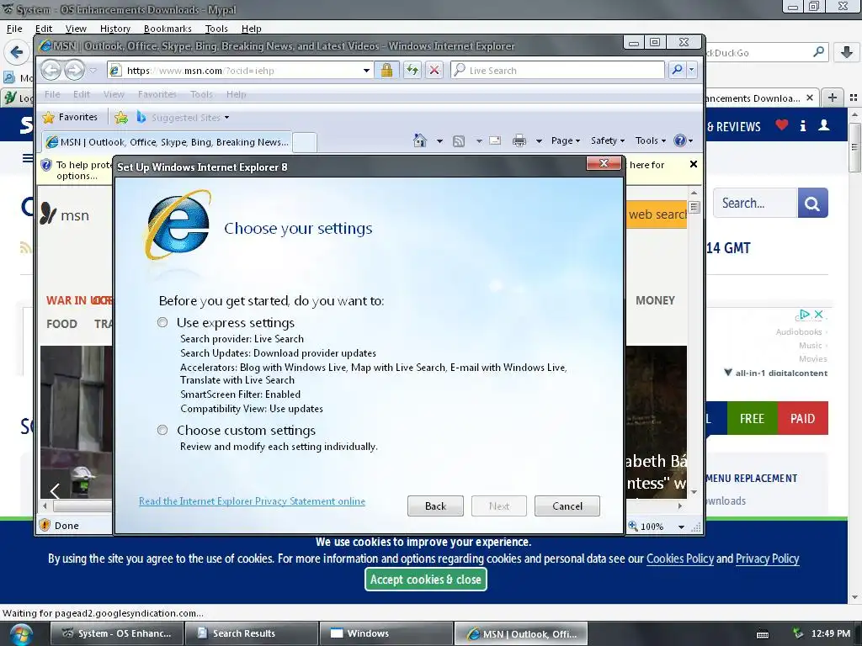Click Accept cookies & close button
The image size is (862, 646).
pyautogui.click(x=425, y=579)
